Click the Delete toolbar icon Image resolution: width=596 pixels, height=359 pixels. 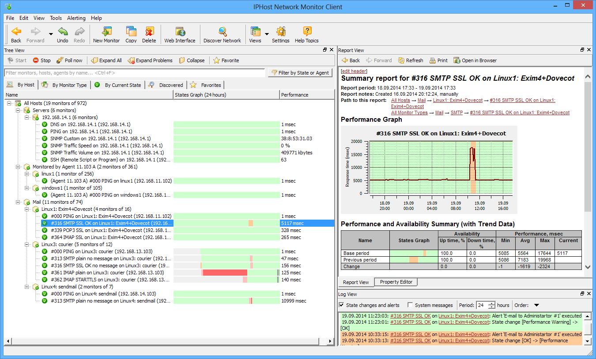click(149, 34)
